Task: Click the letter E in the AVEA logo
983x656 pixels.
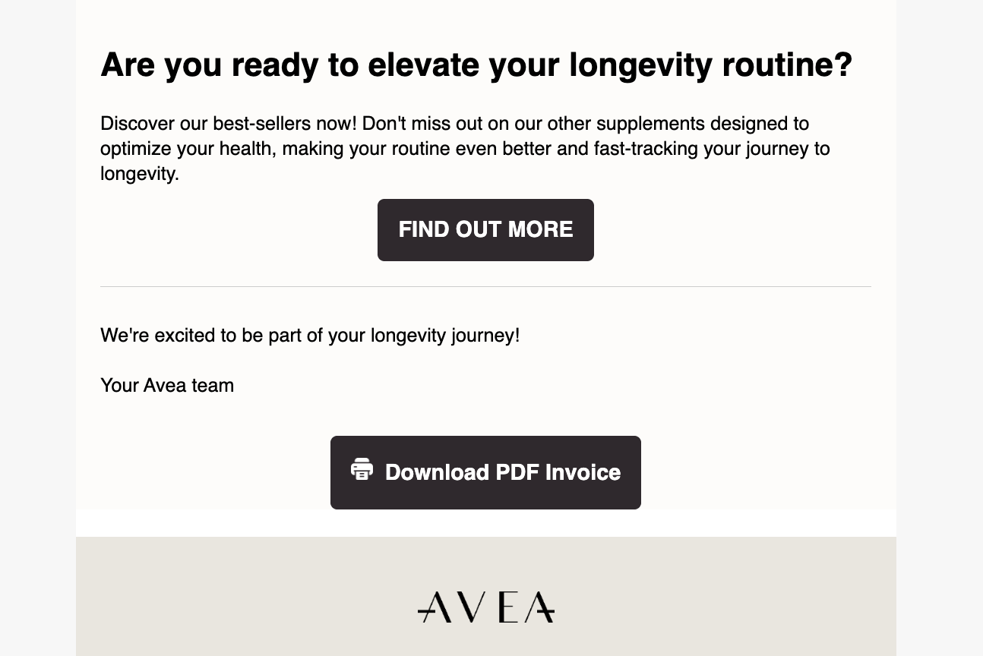Action: (510, 607)
